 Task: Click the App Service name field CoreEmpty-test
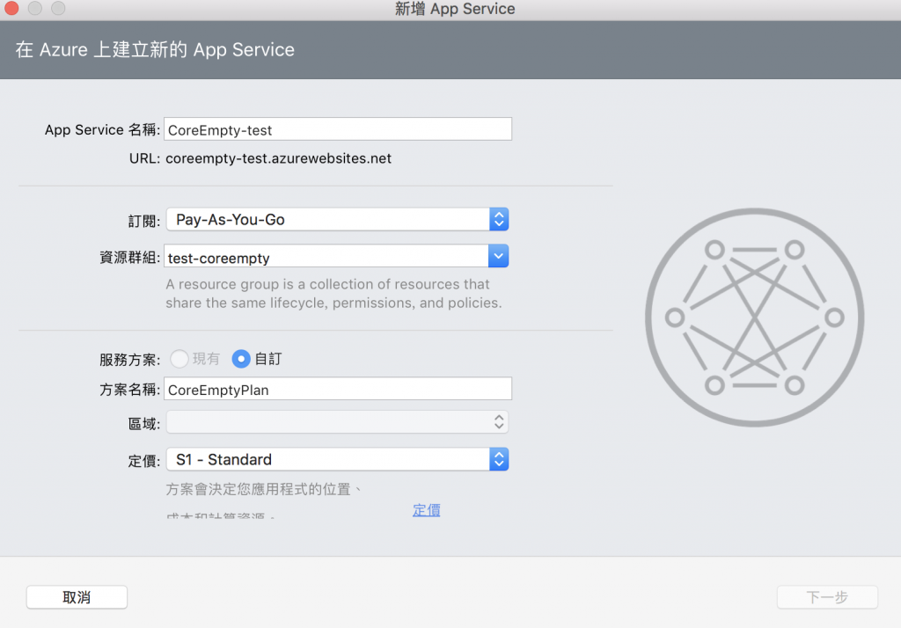click(x=338, y=129)
